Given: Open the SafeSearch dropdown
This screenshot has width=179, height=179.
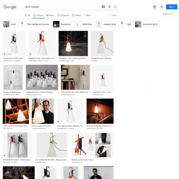Looking at the screenshot, I should click(168, 14).
